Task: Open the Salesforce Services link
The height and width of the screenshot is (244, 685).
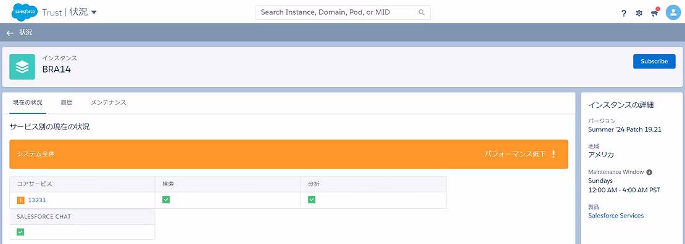Action: tap(616, 216)
